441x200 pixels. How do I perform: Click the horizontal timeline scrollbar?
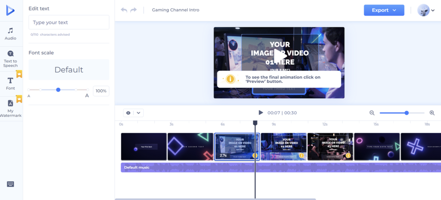click(x=215, y=199)
